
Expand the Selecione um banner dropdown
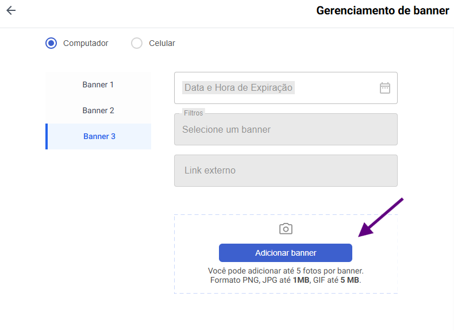pyautogui.click(x=286, y=129)
